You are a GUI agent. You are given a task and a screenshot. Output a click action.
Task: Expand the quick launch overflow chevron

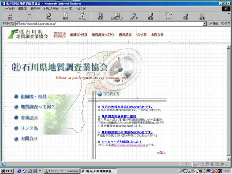[x=40, y=170]
